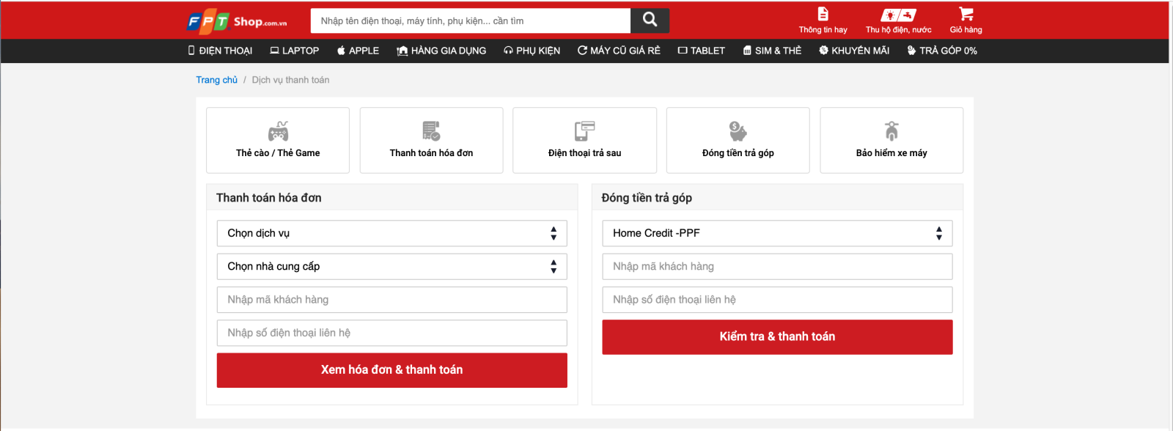Viewport: 1173px width, 431px height.
Task: Expand the Chọn nhà cung cấp dropdown
Action: point(391,266)
